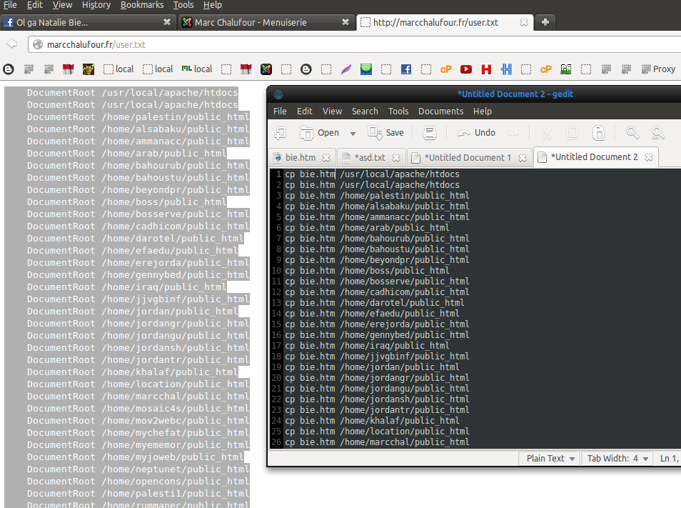This screenshot has height=508, width=681.
Task: Click the site identity globe icon
Action: pyautogui.click(x=39, y=44)
